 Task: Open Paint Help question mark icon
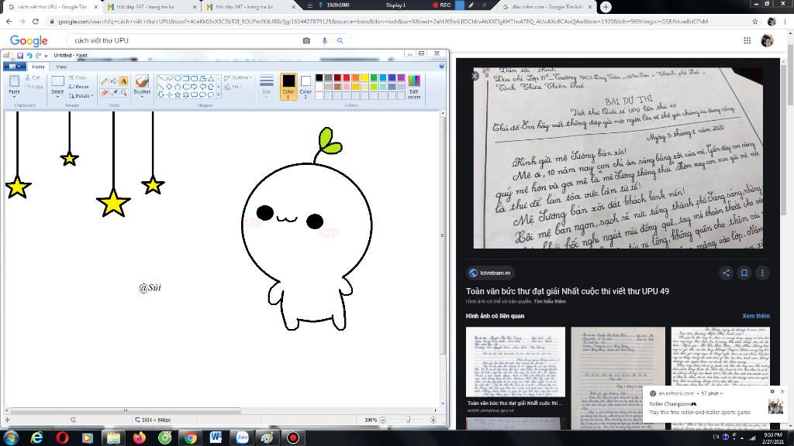[x=441, y=67]
